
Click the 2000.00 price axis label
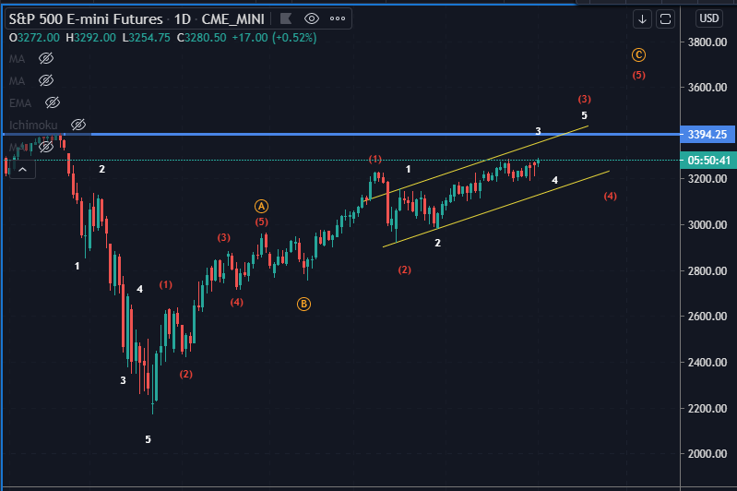(707, 454)
